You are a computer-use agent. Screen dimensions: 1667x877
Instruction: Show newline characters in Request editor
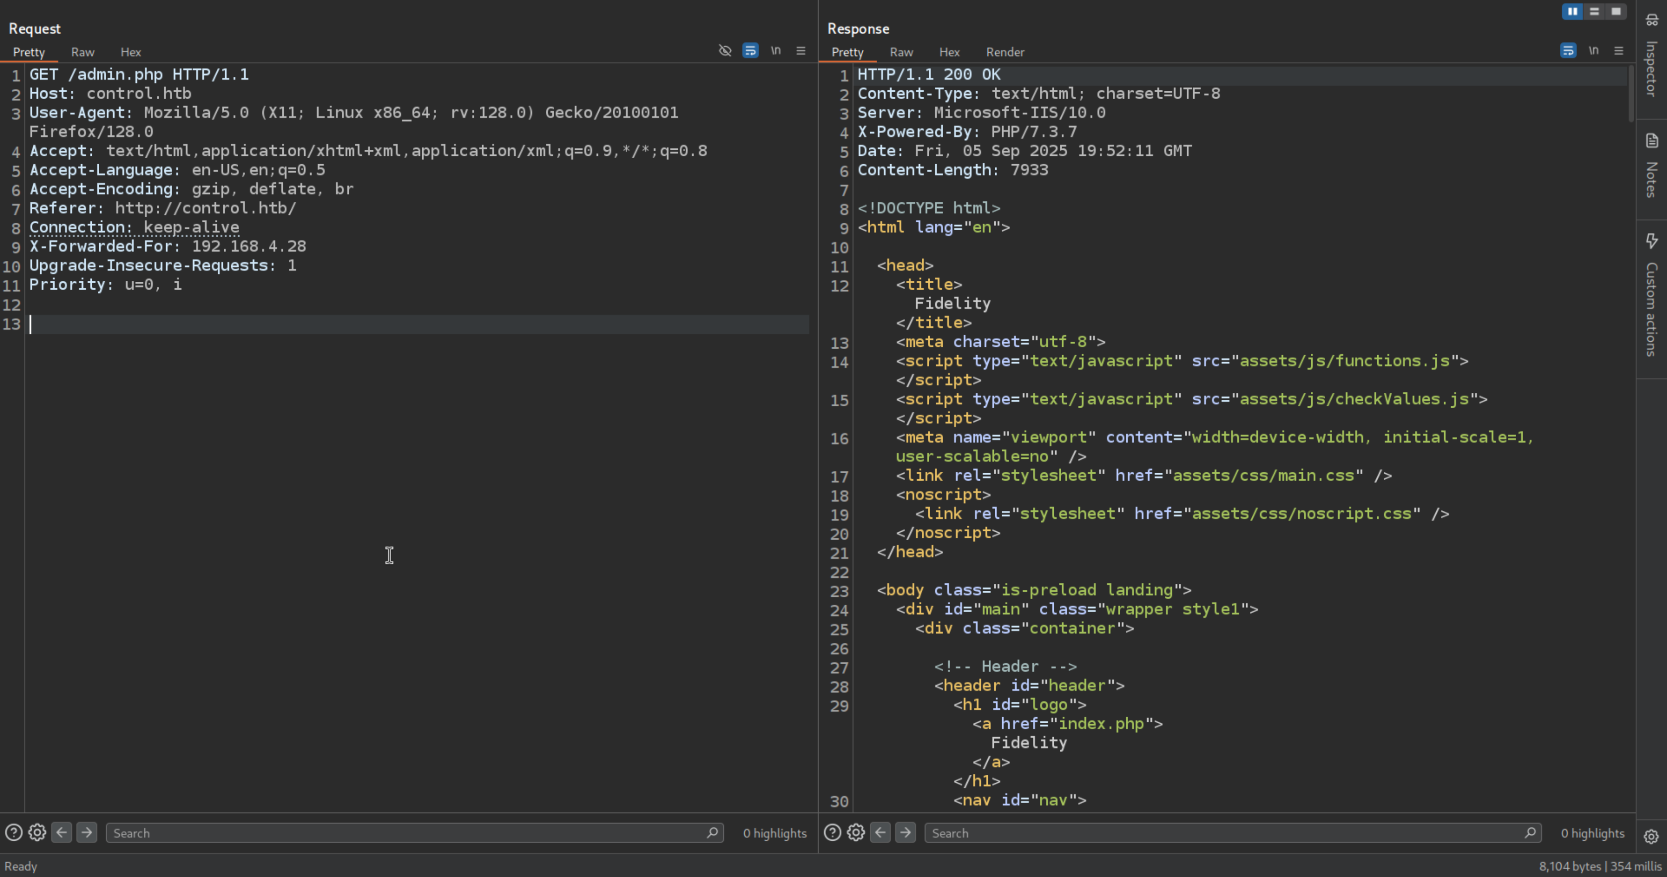tap(775, 51)
